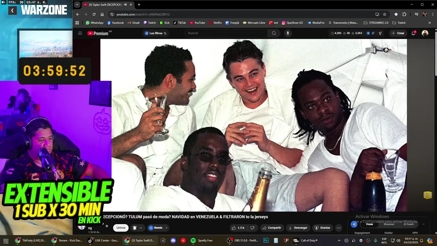Open Chrome media controls icon
This screenshot has width=437, height=246.
pyautogui.click(x=417, y=14)
